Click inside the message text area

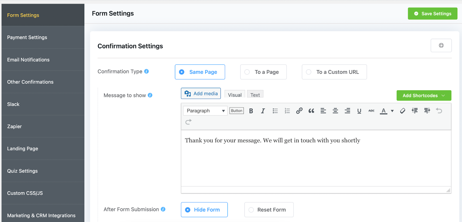click(316, 161)
